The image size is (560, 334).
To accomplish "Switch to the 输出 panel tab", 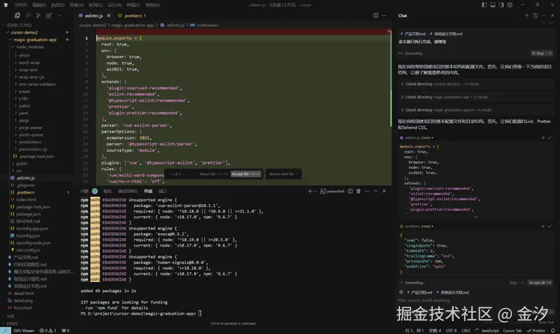I will pos(107,191).
